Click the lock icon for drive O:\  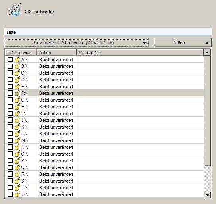click(x=17, y=154)
